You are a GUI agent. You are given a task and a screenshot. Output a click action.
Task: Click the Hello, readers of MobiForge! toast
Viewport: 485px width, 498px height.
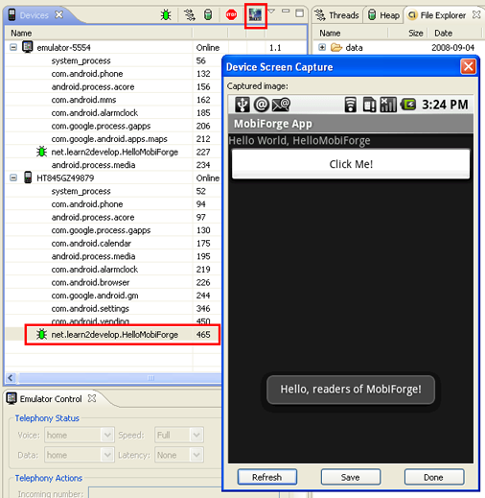pyautogui.click(x=351, y=390)
